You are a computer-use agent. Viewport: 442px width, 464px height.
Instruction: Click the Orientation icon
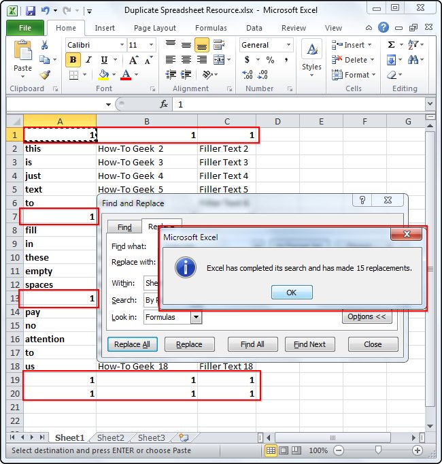click(x=207, y=75)
